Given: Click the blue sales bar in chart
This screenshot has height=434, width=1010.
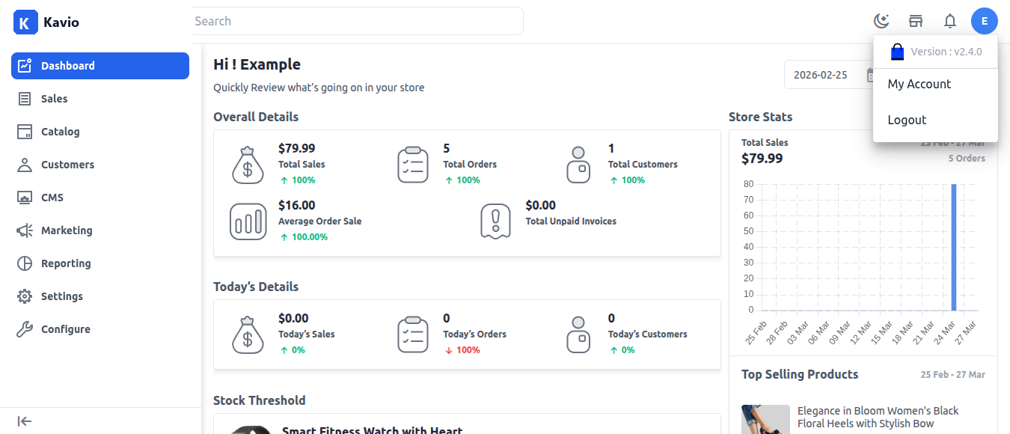Looking at the screenshot, I should [954, 247].
